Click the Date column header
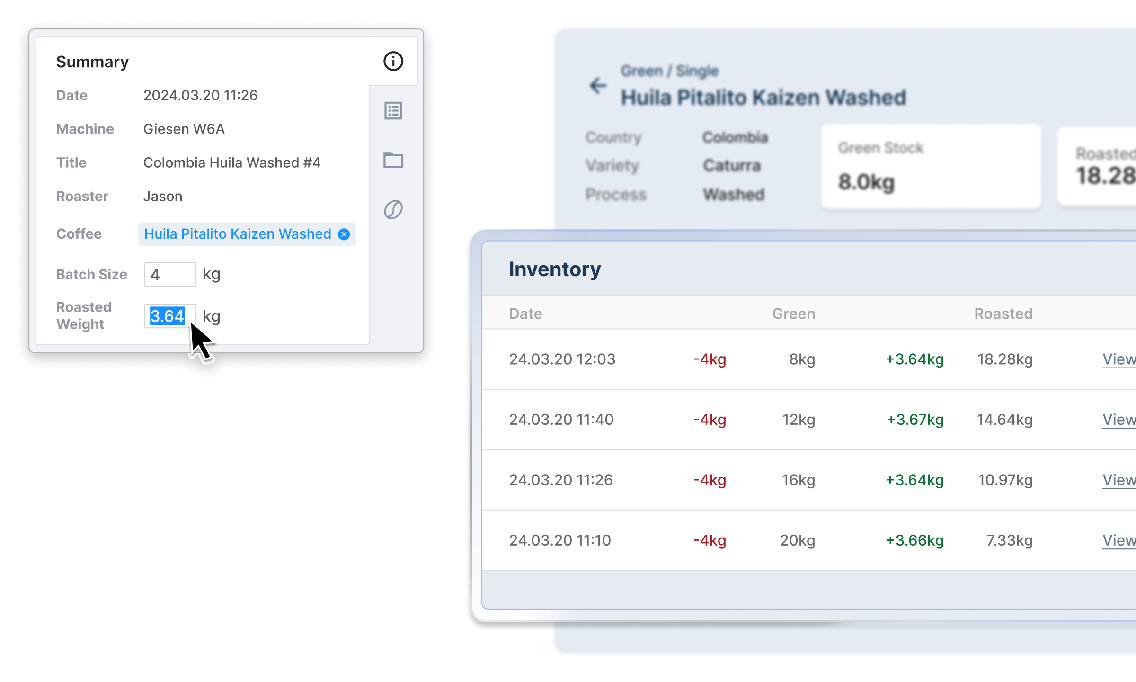 [525, 314]
